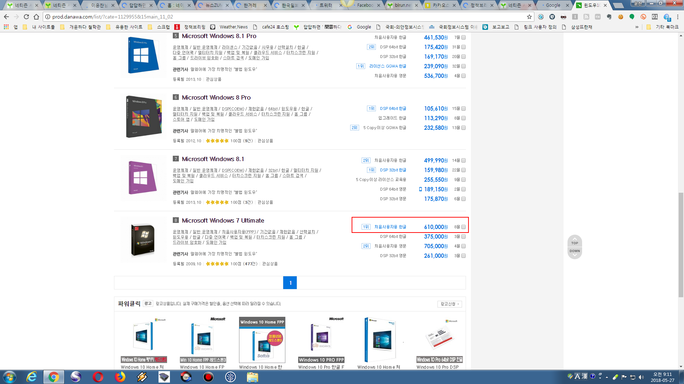Open the Windows 8.1 Pro product thumbnail
This screenshot has width=684, height=384.
point(143,56)
